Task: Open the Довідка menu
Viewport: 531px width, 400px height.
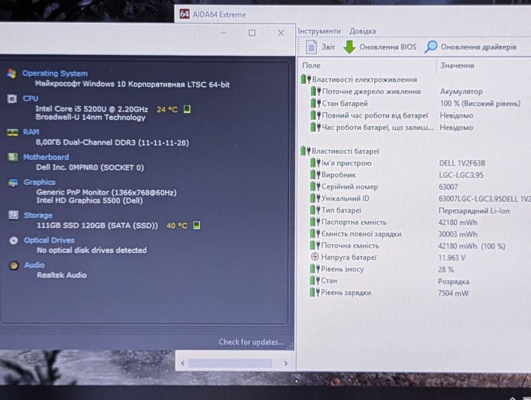Action: [x=362, y=31]
